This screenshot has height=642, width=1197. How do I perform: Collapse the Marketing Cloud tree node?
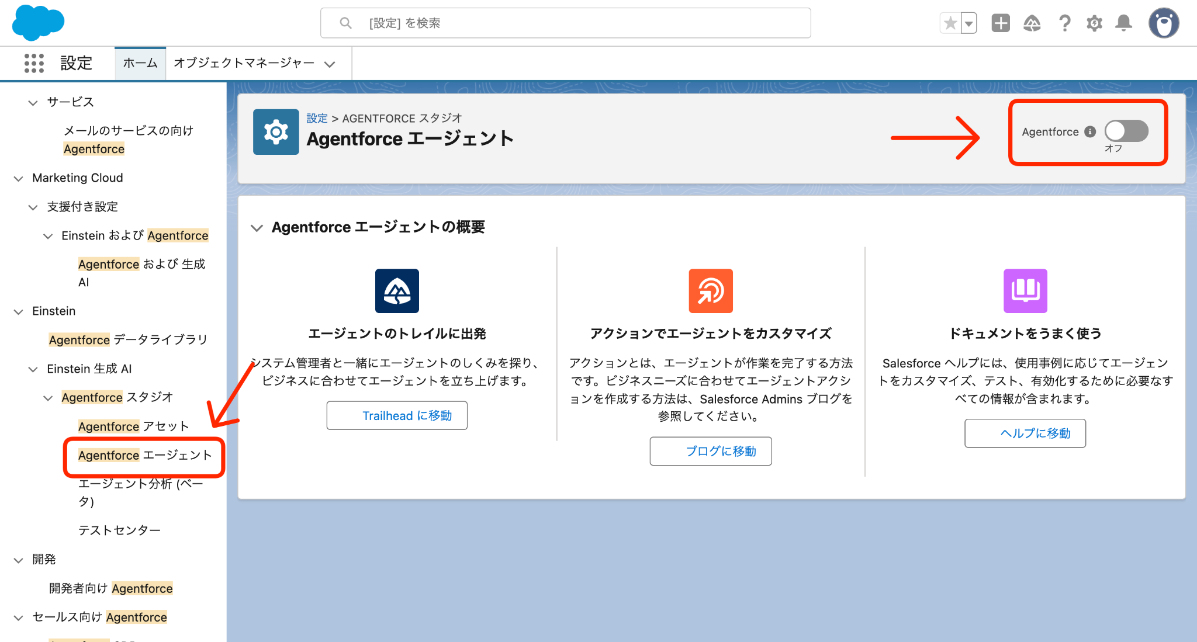click(x=19, y=178)
